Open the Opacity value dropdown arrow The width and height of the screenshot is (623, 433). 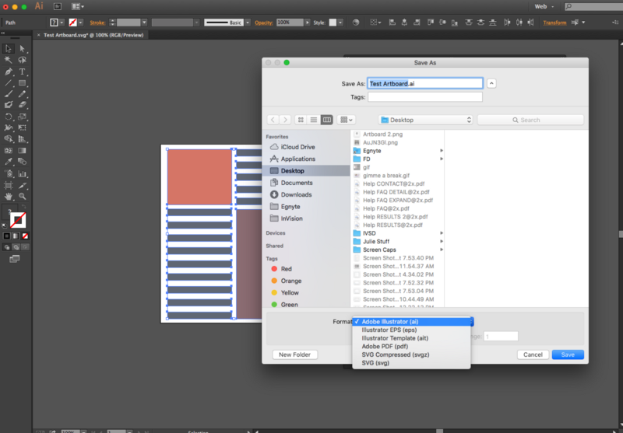tap(307, 23)
